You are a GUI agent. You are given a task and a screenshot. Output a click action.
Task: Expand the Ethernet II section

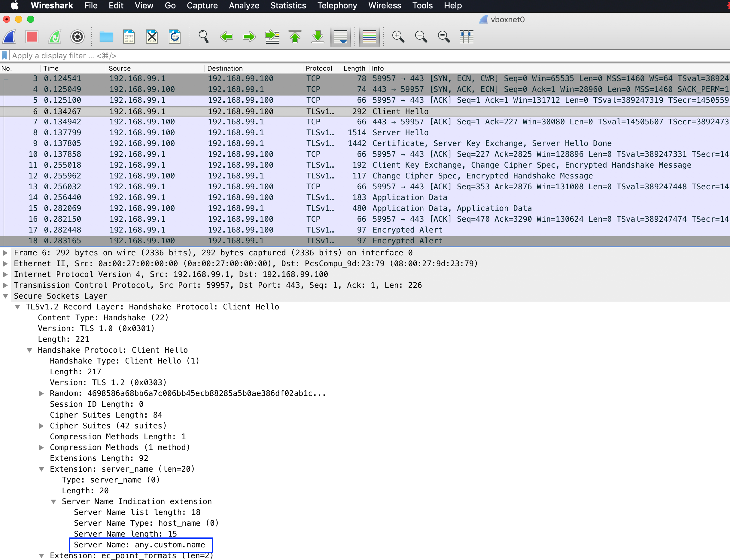pos(5,263)
